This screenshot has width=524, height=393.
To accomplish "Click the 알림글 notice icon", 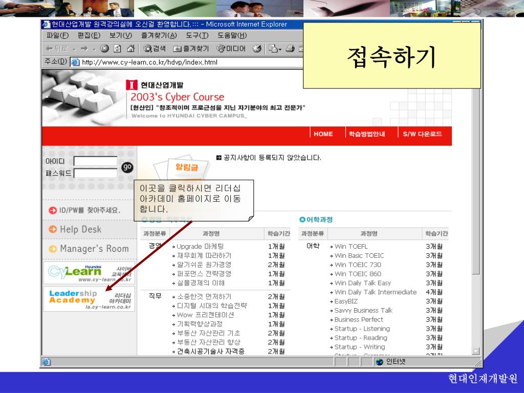I will (x=186, y=167).
